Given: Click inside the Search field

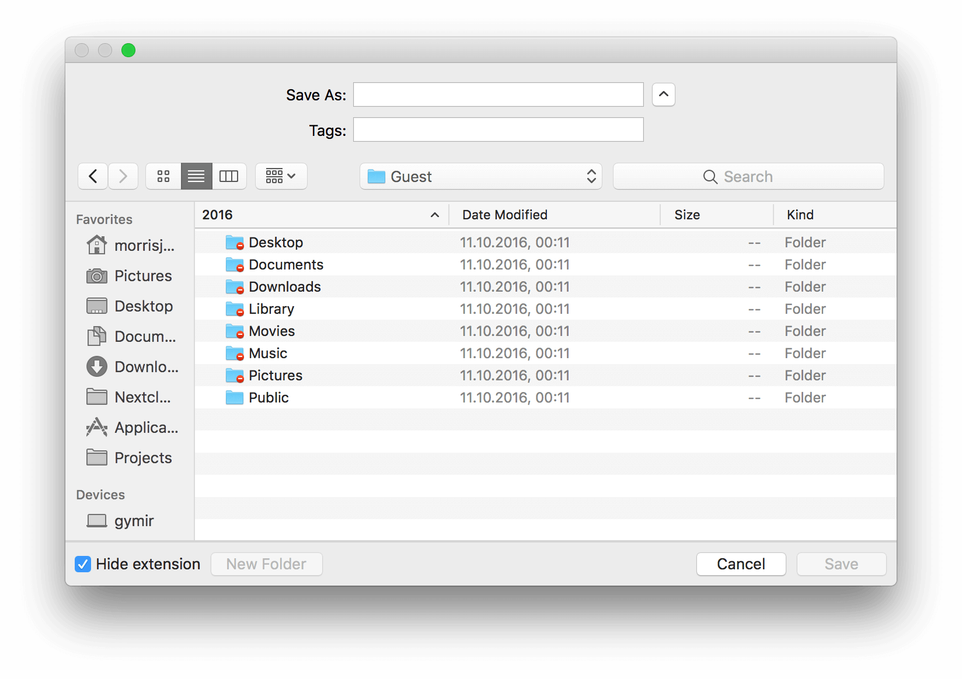Looking at the screenshot, I should [749, 176].
